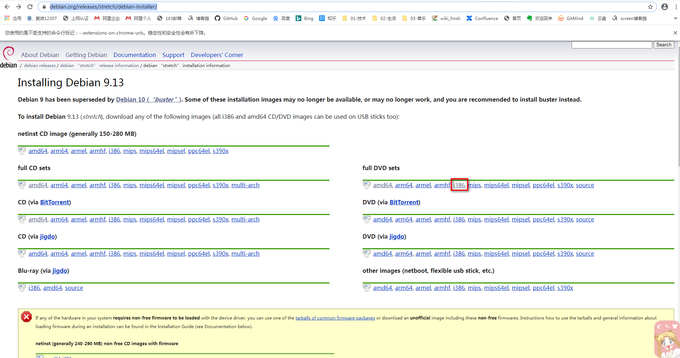680x358 pixels.
Task: Open the GitMind bookmark
Action: tap(571, 18)
